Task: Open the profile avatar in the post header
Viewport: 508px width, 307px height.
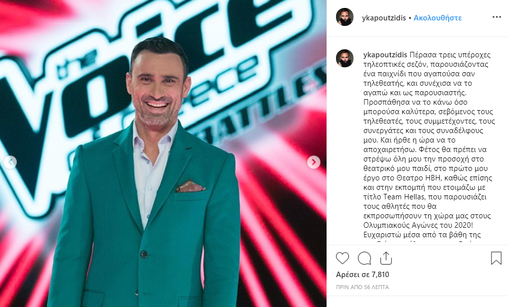Action: (x=344, y=17)
